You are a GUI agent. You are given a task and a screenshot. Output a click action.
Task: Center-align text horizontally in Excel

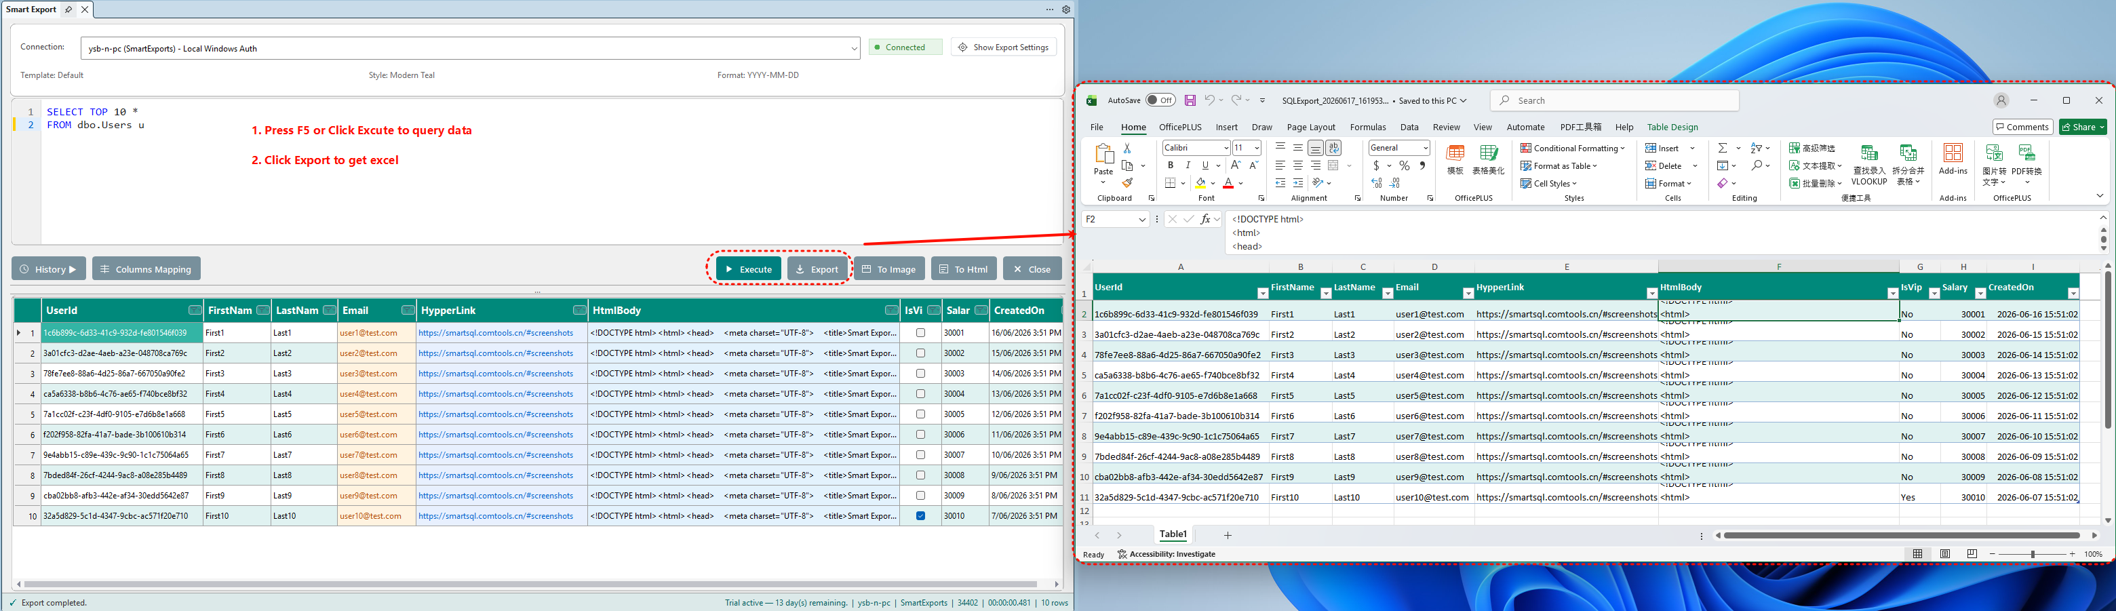coord(1298,166)
